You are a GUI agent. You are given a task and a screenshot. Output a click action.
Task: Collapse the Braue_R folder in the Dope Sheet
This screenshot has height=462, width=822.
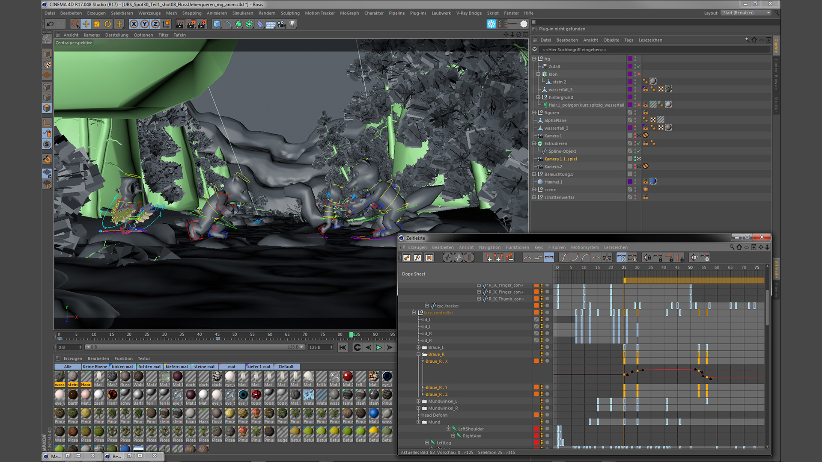point(419,355)
